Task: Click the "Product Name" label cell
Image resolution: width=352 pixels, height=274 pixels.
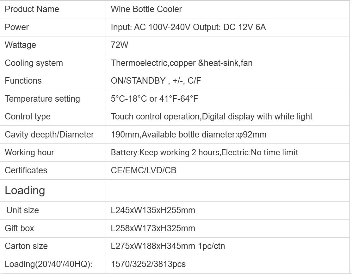Action: tap(32, 9)
